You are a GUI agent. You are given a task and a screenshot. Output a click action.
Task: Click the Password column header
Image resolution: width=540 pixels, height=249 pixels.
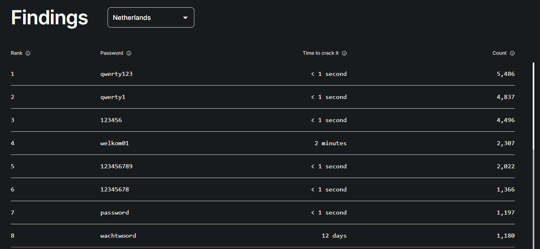click(x=112, y=53)
